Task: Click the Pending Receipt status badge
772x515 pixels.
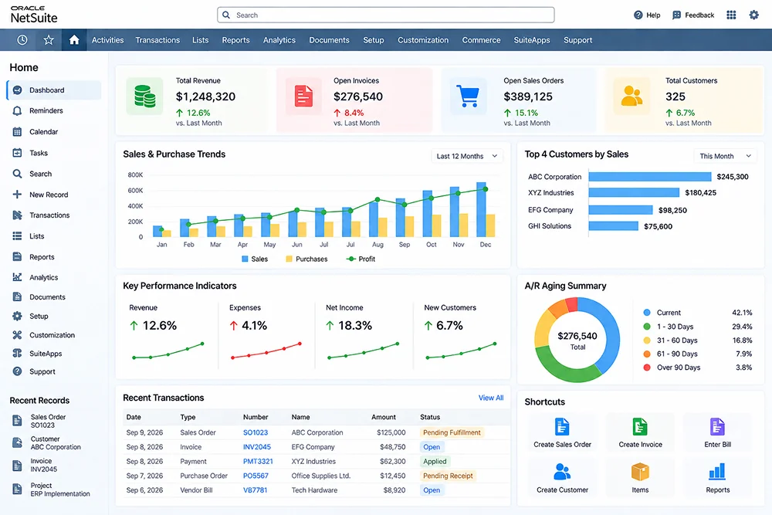Action: pos(448,476)
